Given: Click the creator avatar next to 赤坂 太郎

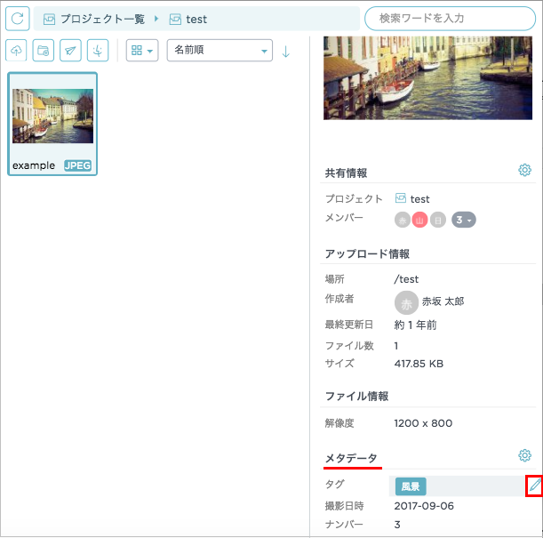Looking at the screenshot, I should coord(406,302).
